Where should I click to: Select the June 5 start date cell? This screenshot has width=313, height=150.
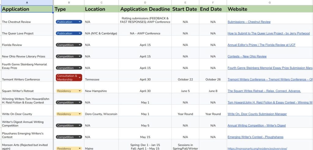185,88
